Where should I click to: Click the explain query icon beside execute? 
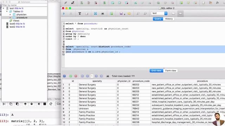click(x=71, y=14)
